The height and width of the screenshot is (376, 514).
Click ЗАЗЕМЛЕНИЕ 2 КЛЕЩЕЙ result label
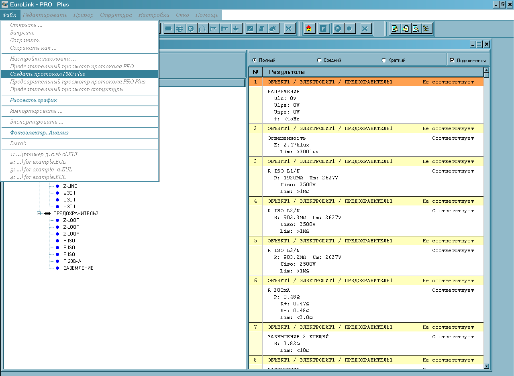click(298, 337)
